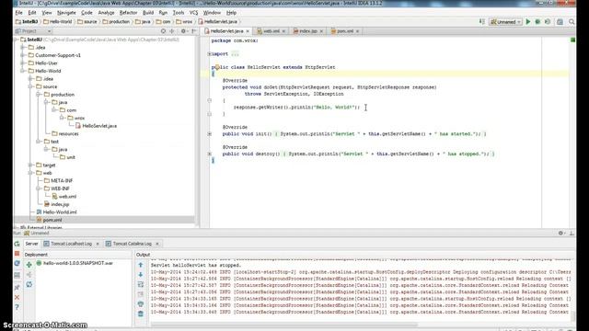Select HelloServlet.java in the project tree
Image resolution: width=589 pixels, height=331 pixels.
pos(99,126)
